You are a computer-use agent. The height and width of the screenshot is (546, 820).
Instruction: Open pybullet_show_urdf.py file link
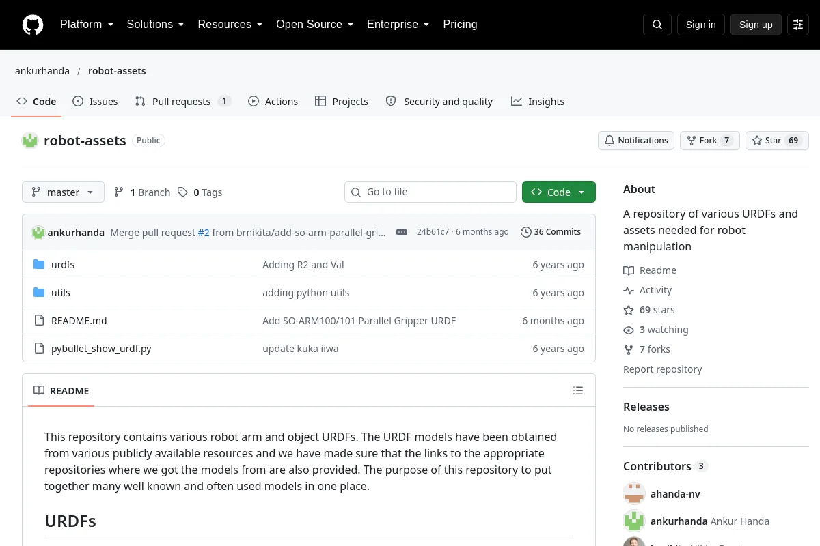pyautogui.click(x=101, y=349)
